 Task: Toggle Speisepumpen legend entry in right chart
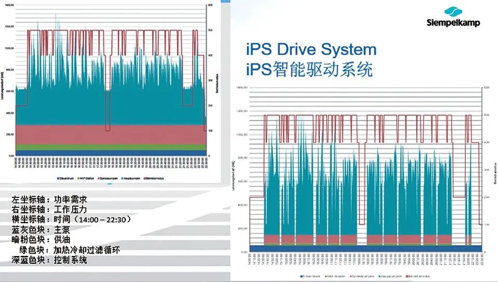(x=362, y=276)
